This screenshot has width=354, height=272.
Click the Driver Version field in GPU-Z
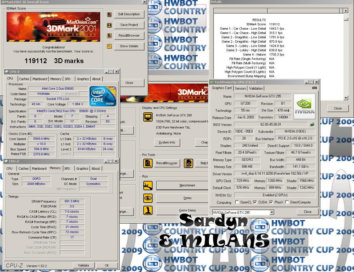275,174
